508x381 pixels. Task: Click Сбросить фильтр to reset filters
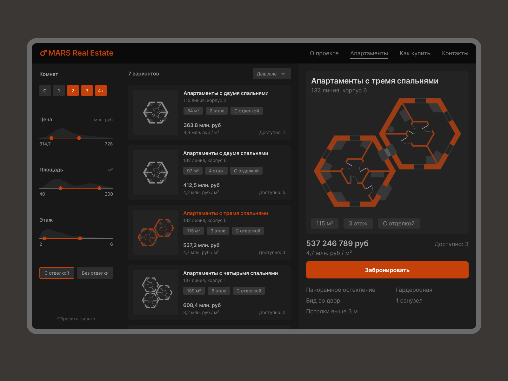pyautogui.click(x=76, y=319)
